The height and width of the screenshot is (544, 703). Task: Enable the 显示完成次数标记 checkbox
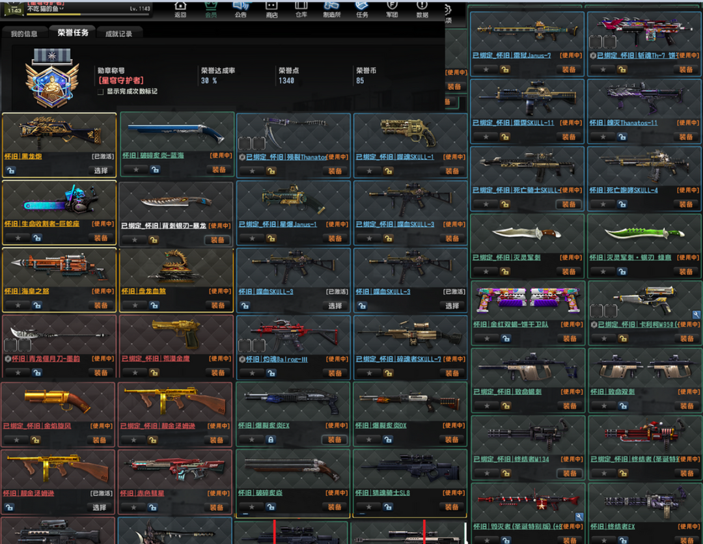point(100,92)
